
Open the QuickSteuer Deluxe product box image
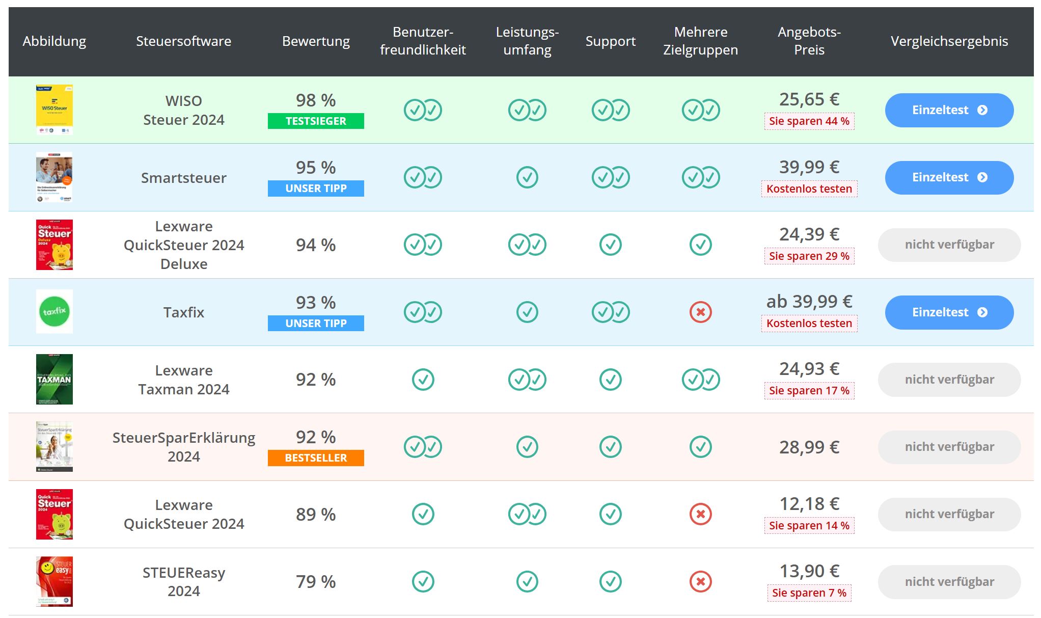pyautogui.click(x=54, y=245)
